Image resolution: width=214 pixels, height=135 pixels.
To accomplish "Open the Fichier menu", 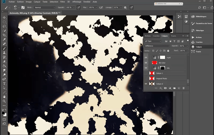I will click(12, 2).
